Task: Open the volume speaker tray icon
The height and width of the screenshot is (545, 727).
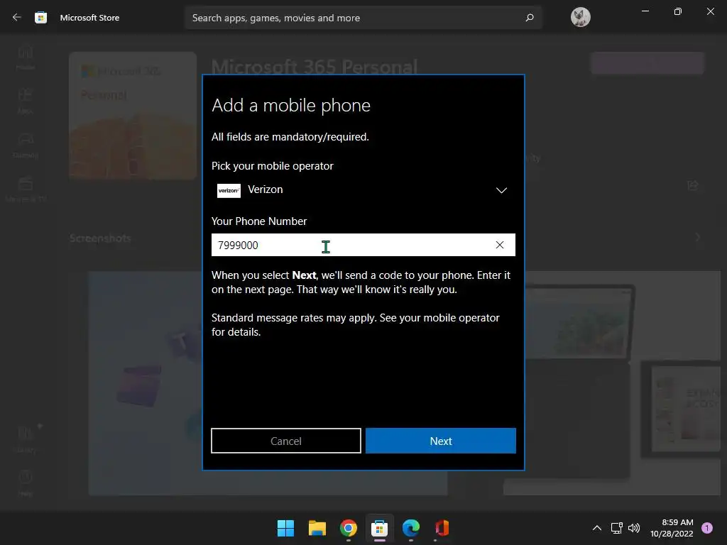Action: tap(633, 528)
